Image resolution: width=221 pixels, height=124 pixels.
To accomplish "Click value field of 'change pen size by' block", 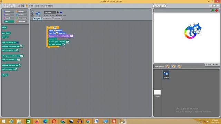I will tap(19, 65).
